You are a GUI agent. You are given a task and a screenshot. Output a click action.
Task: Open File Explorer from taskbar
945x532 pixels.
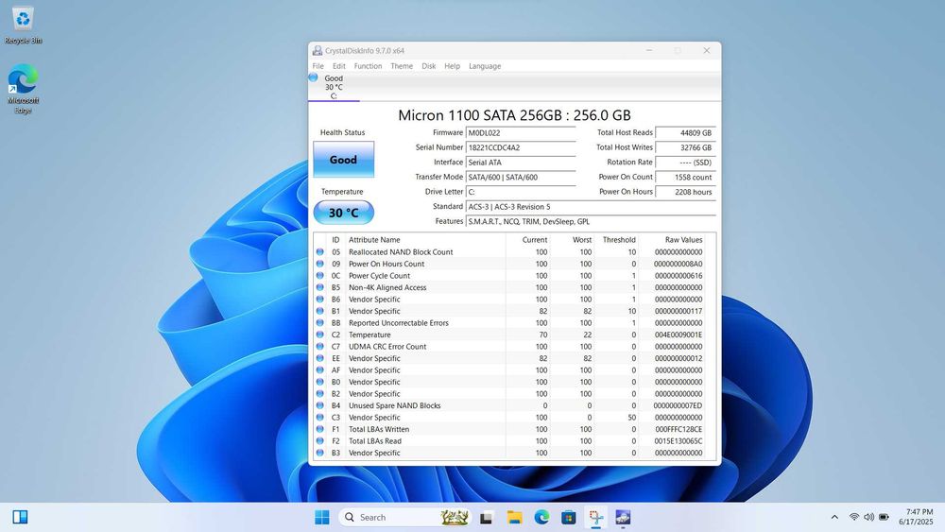[514, 517]
